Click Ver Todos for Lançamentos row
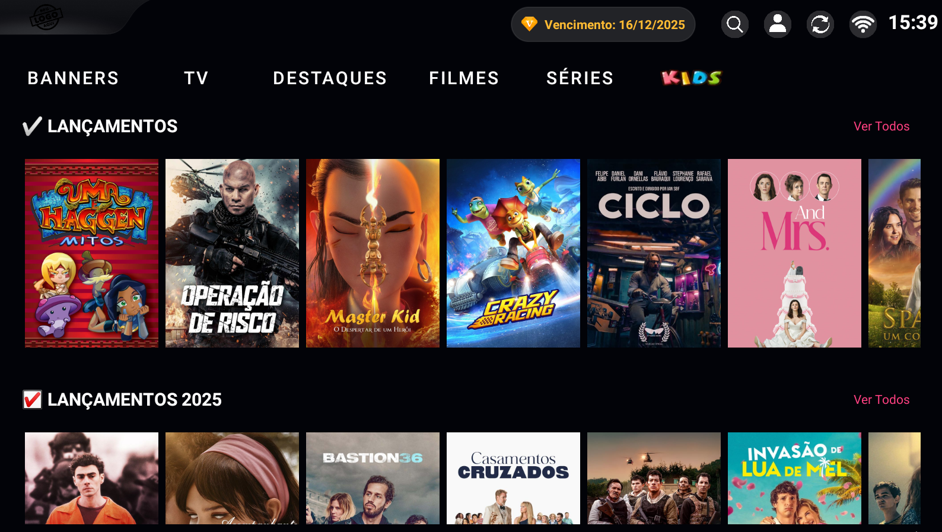The image size is (942, 532). coord(881,126)
